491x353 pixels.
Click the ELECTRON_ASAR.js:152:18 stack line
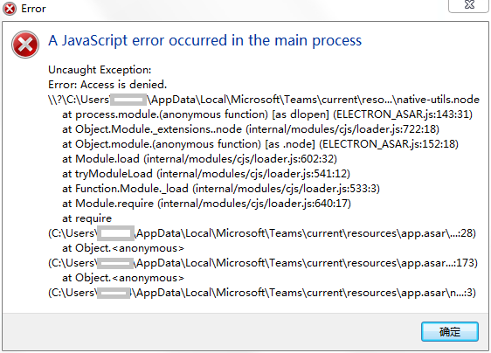[x=260, y=144]
